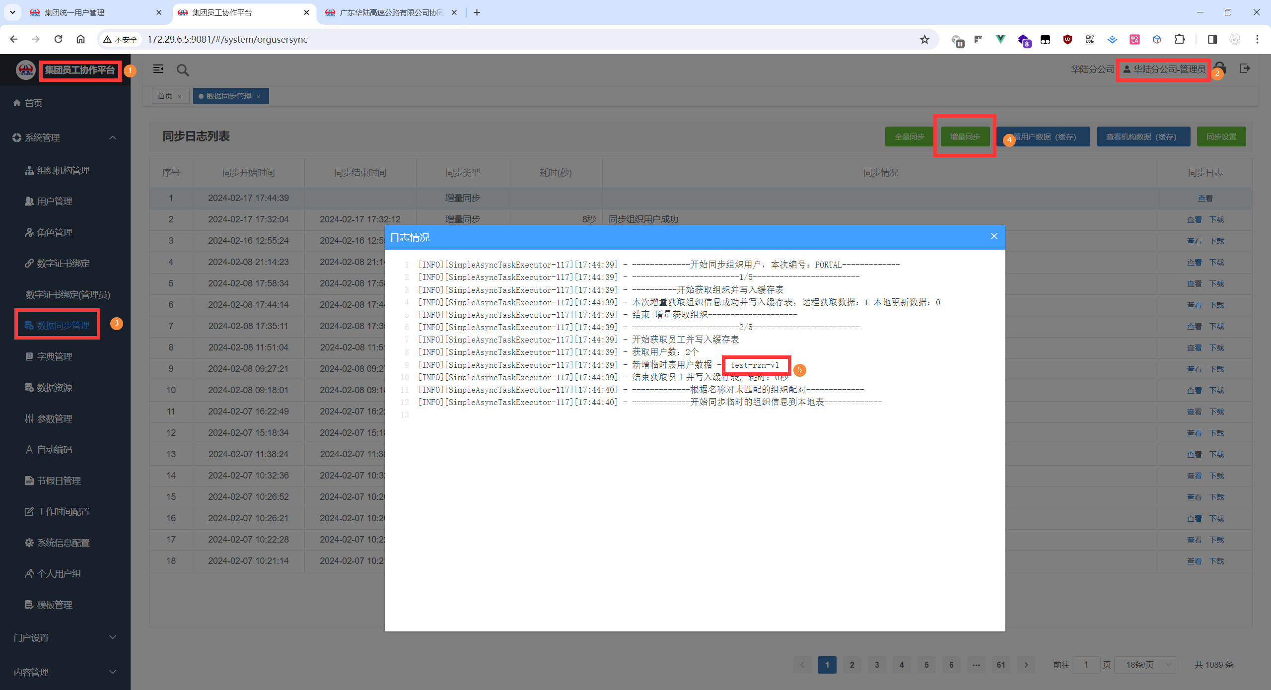This screenshot has width=1271, height=690.
Task: Reload the page with the browser refresh icon
Action: point(59,39)
